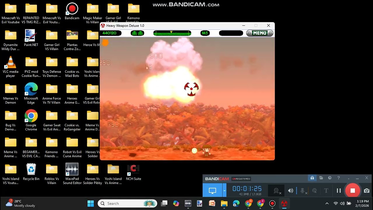Open Chrome with N profile badge on taskbar

click(248, 203)
